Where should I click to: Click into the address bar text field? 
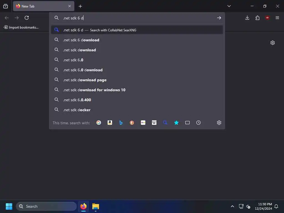tap(138, 18)
